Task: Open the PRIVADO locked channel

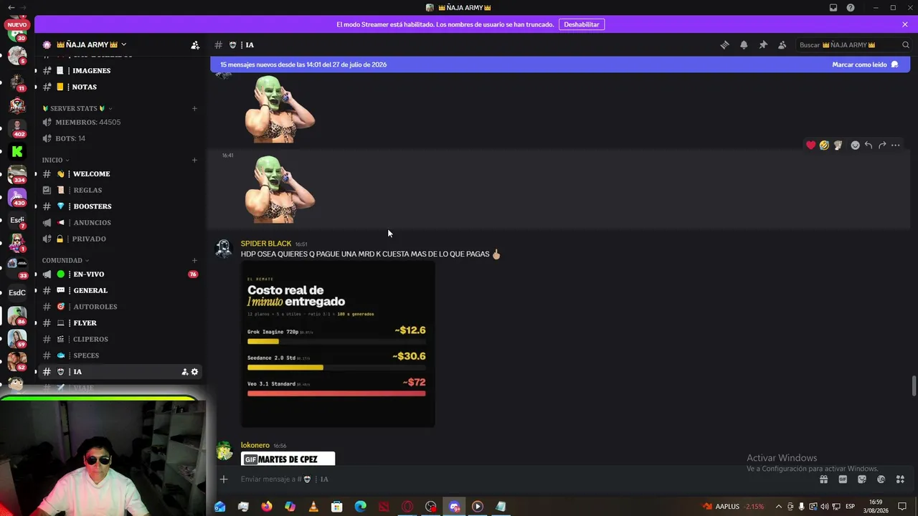Action: (x=120, y=239)
